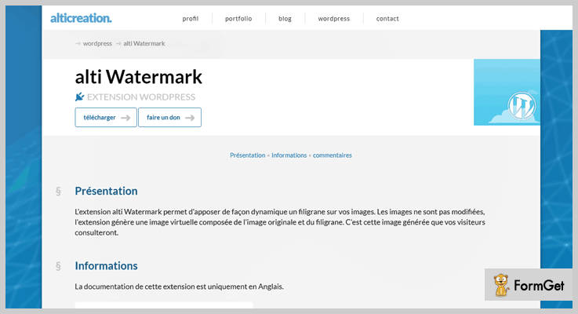
Task: Click the plug icon beside Extension WordPress
Action: click(79, 97)
